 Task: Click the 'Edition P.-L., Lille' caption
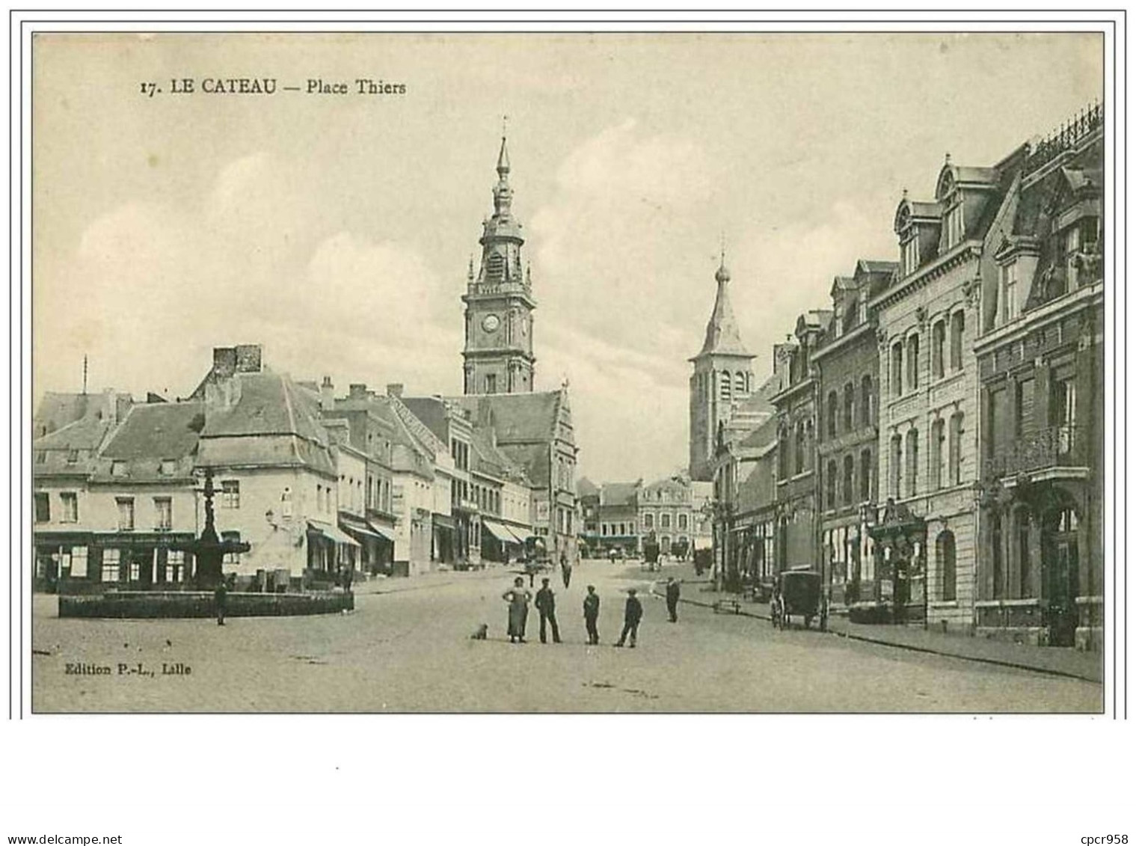pyautogui.click(x=128, y=669)
